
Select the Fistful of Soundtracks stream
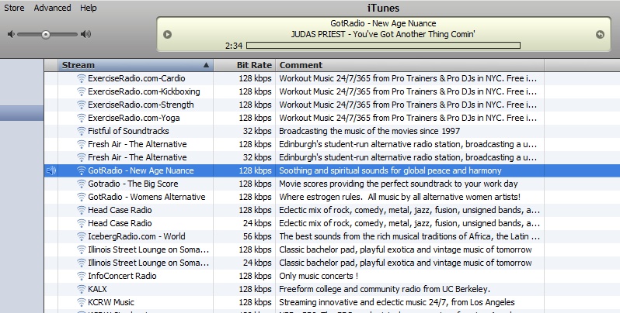tap(128, 131)
